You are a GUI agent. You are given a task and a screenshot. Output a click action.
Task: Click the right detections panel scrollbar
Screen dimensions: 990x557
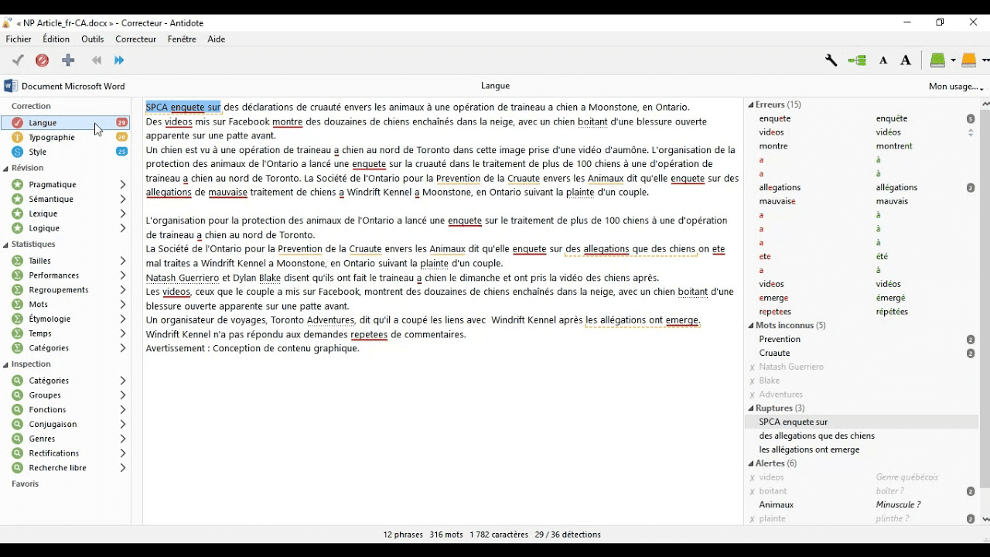point(985,298)
